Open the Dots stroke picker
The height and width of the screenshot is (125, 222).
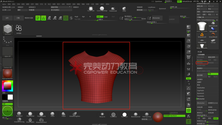(7, 41)
